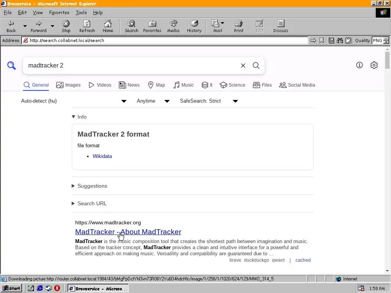Click the address bar URL field
The image size is (391, 293).
pyautogui.click(x=165, y=40)
